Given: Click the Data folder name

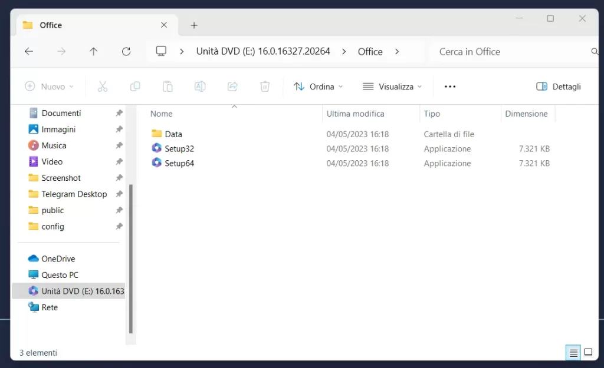Looking at the screenshot, I should tap(173, 134).
